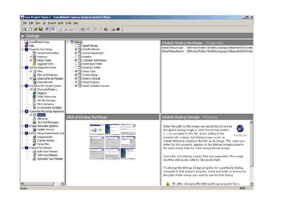Click the red book help toolbar icon
Screen dimensions: 281x210
118,29
